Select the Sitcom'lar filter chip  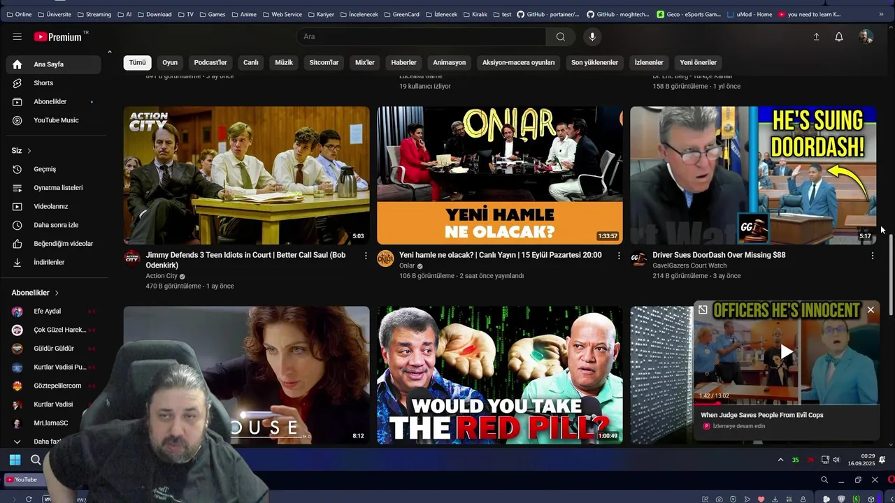click(x=324, y=62)
